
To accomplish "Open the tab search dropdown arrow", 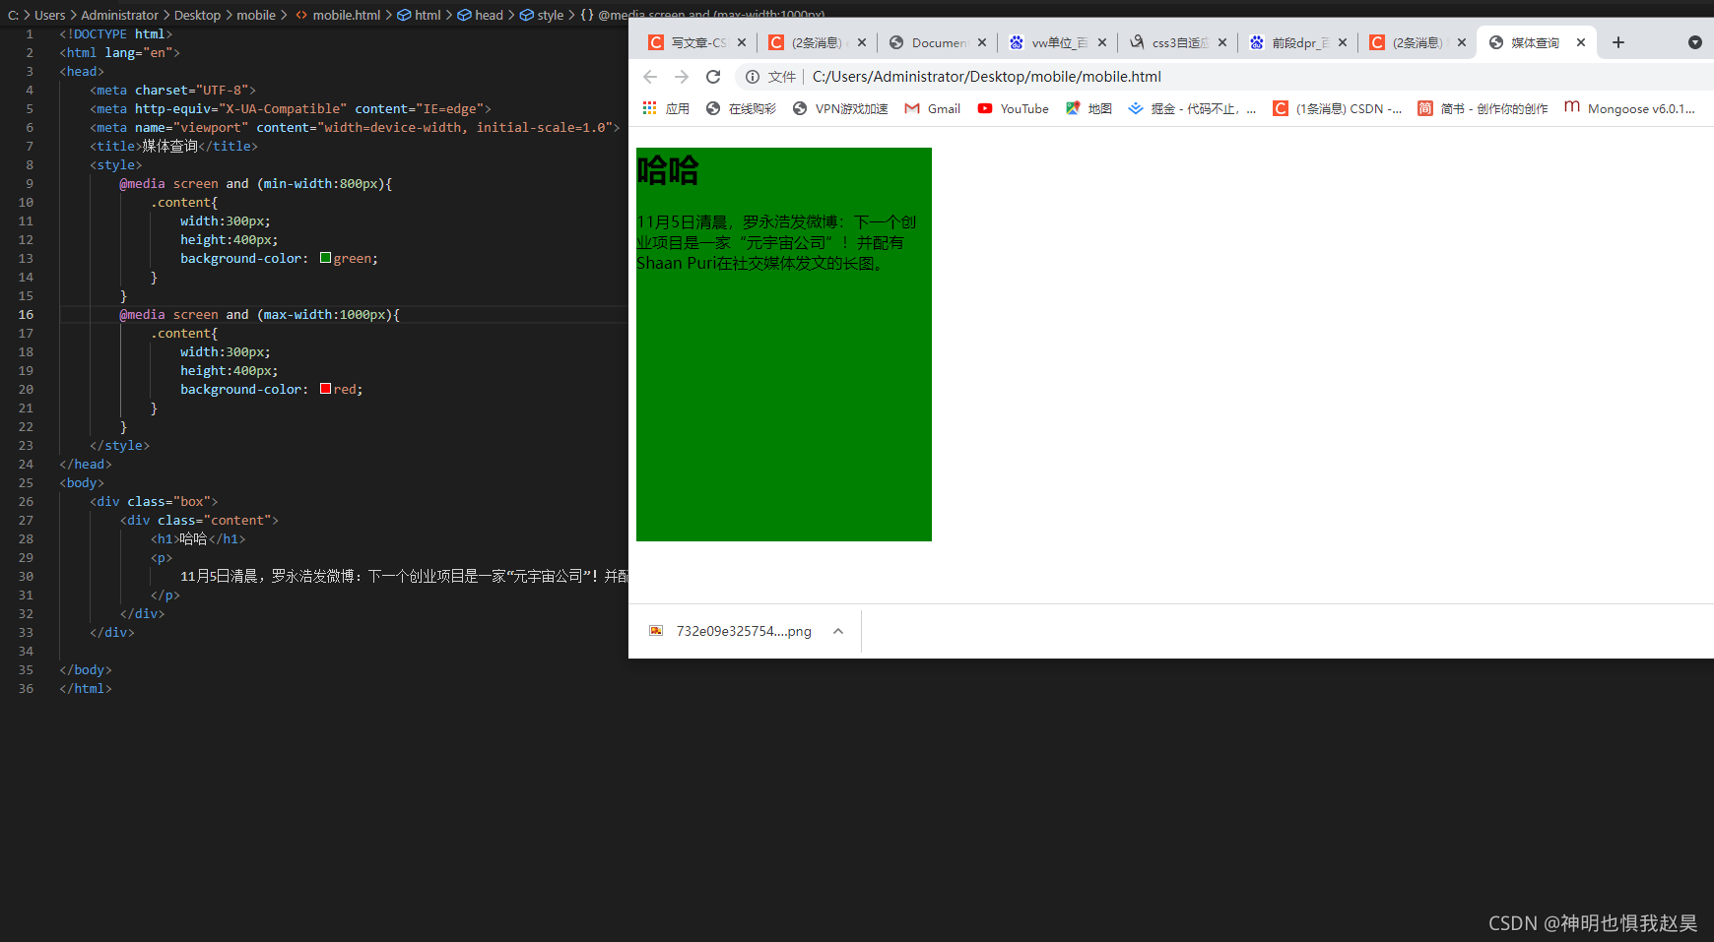I will click(x=1694, y=42).
